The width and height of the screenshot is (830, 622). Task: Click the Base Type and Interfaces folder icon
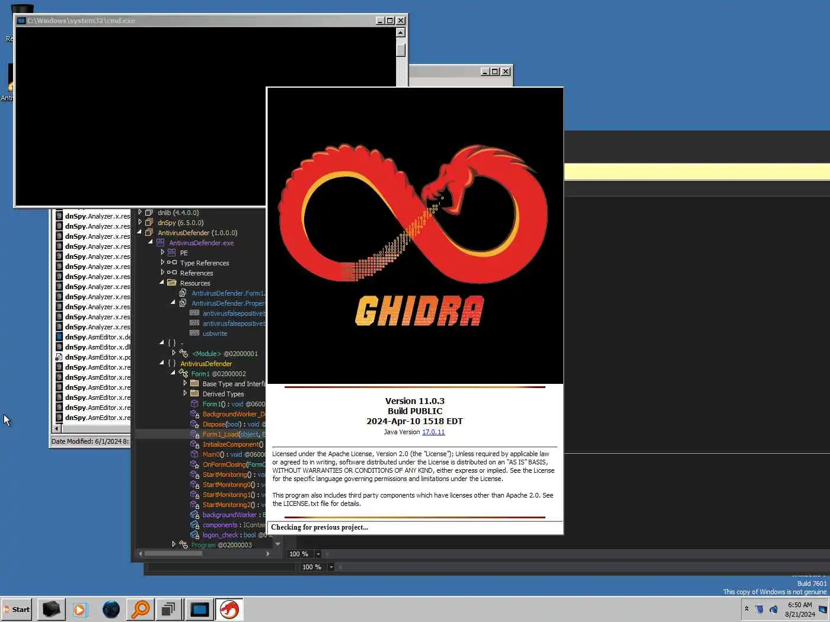194,384
